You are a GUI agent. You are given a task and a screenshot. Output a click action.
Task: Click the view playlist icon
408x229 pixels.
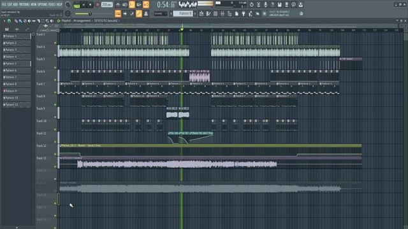201,13
